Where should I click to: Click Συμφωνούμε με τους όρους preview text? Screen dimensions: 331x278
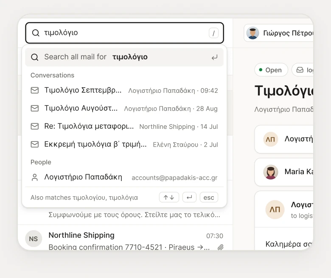coord(134,215)
